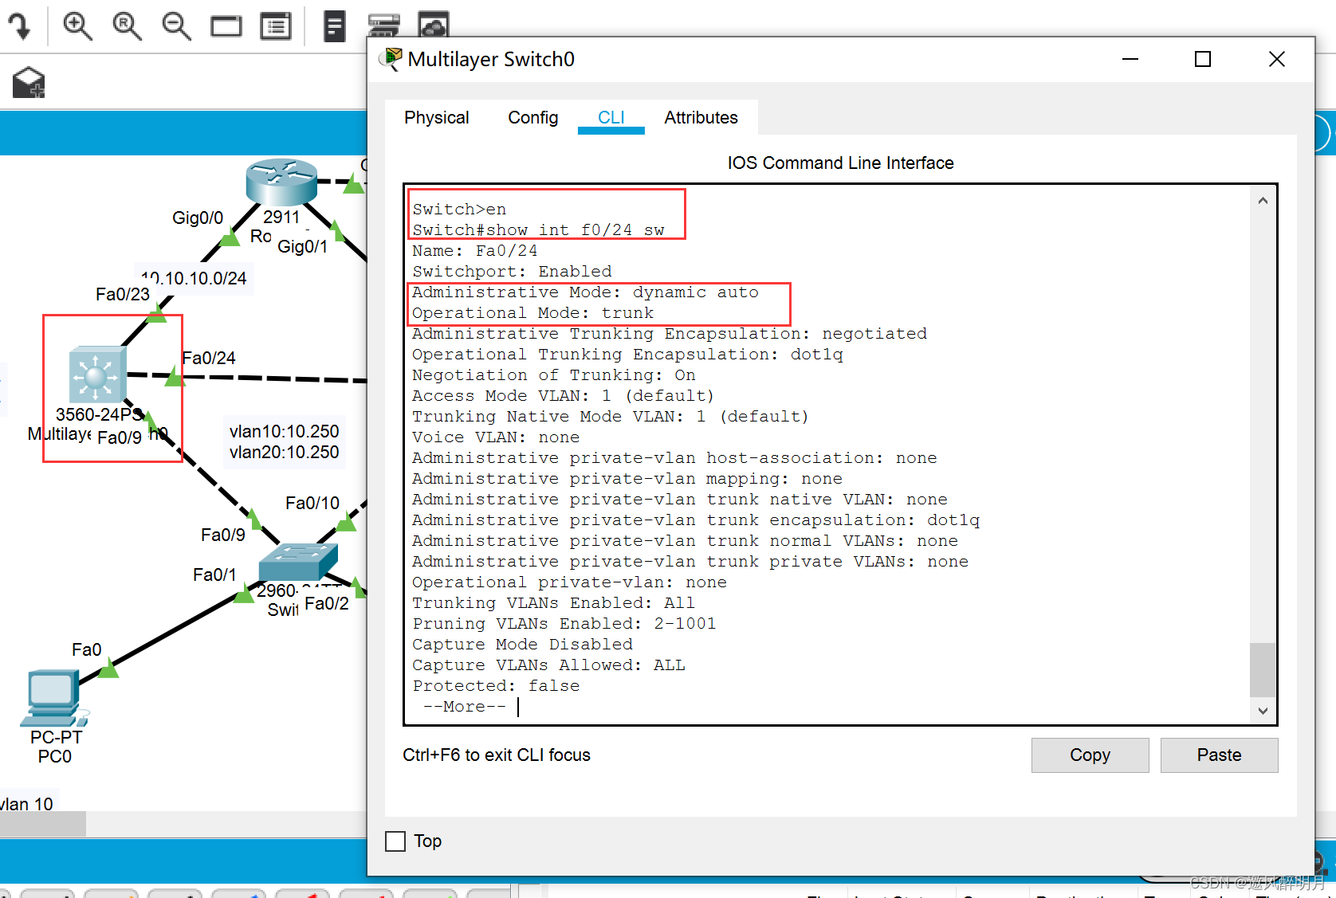Select the CLI tab
1336x898 pixels.
[x=611, y=118]
